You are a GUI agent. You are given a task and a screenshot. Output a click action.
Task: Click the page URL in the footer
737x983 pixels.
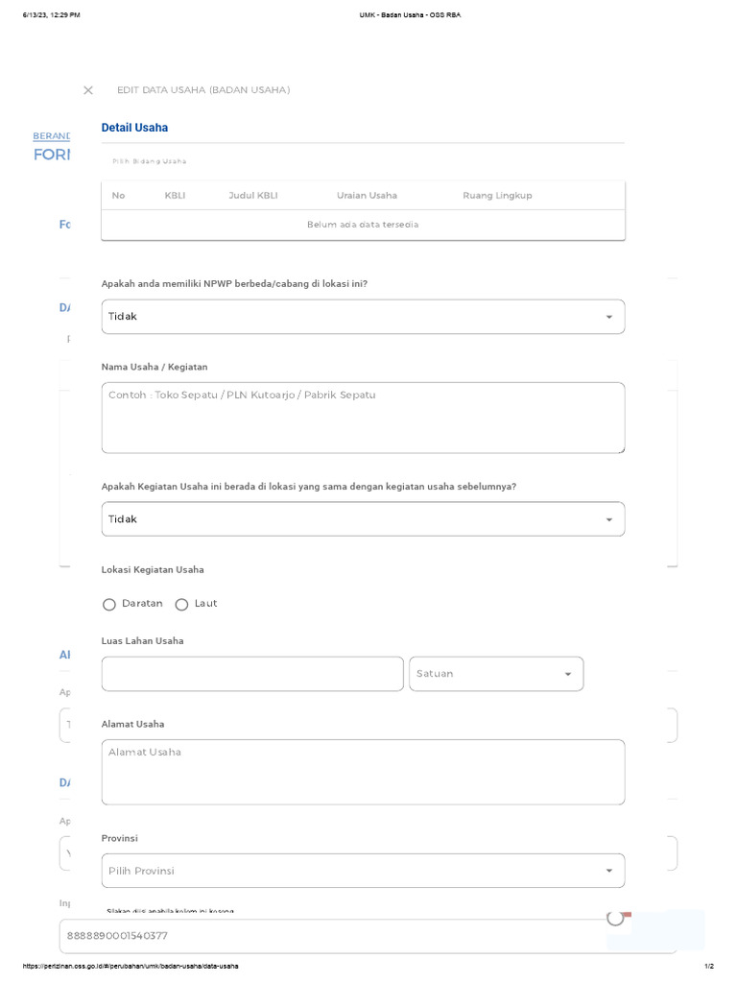coord(131,966)
